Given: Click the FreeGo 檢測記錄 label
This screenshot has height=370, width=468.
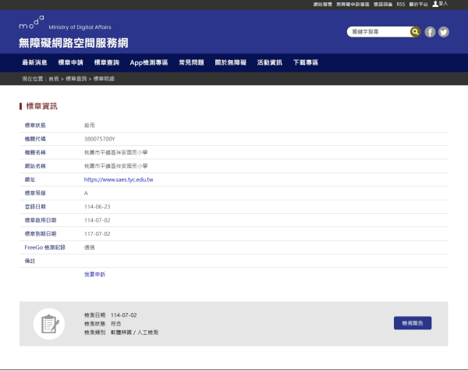Looking at the screenshot, I should tap(44, 247).
